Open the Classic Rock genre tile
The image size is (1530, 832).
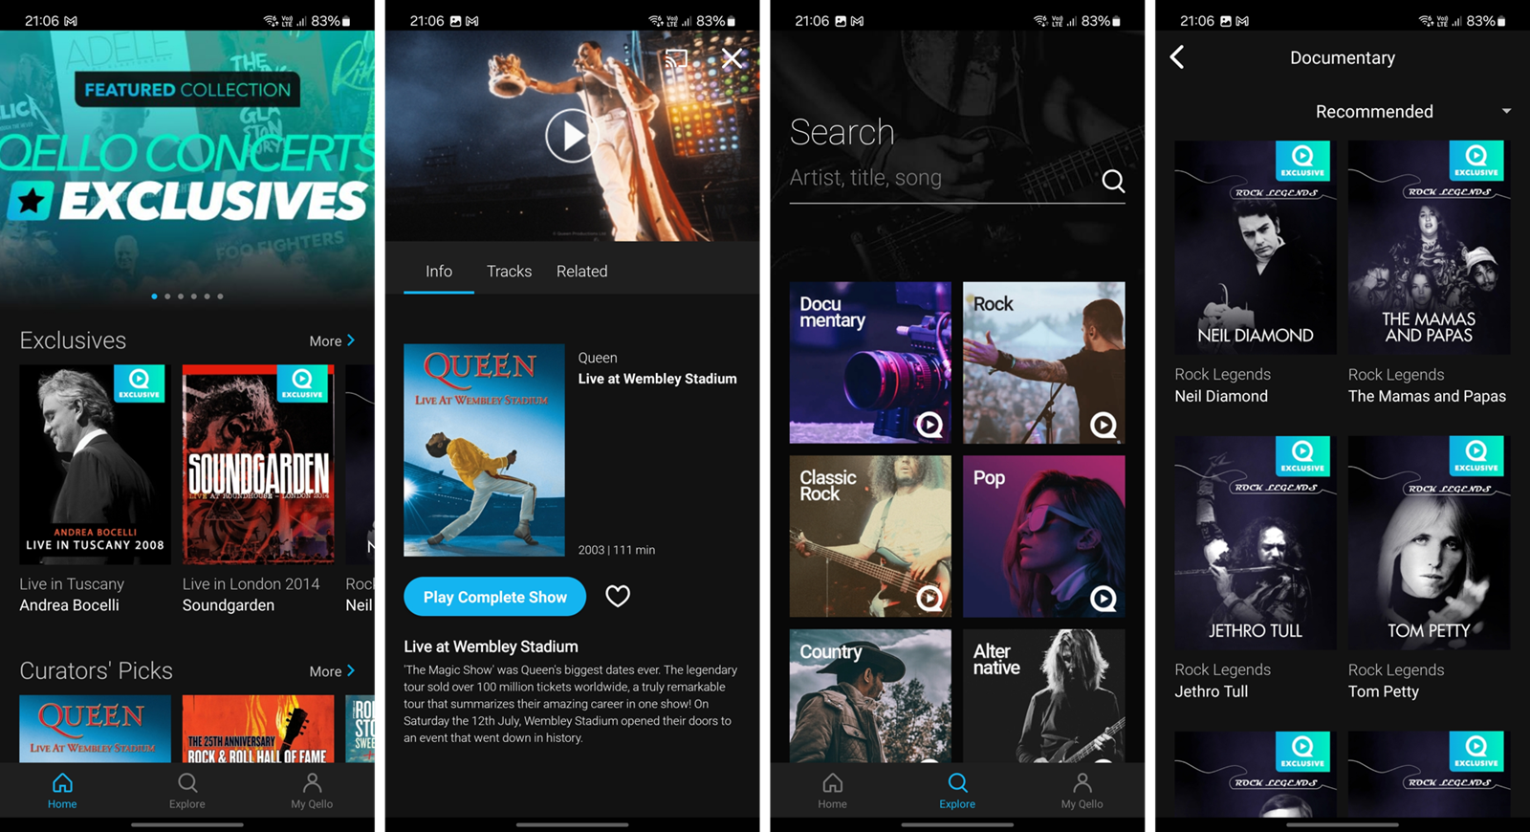tap(870, 536)
